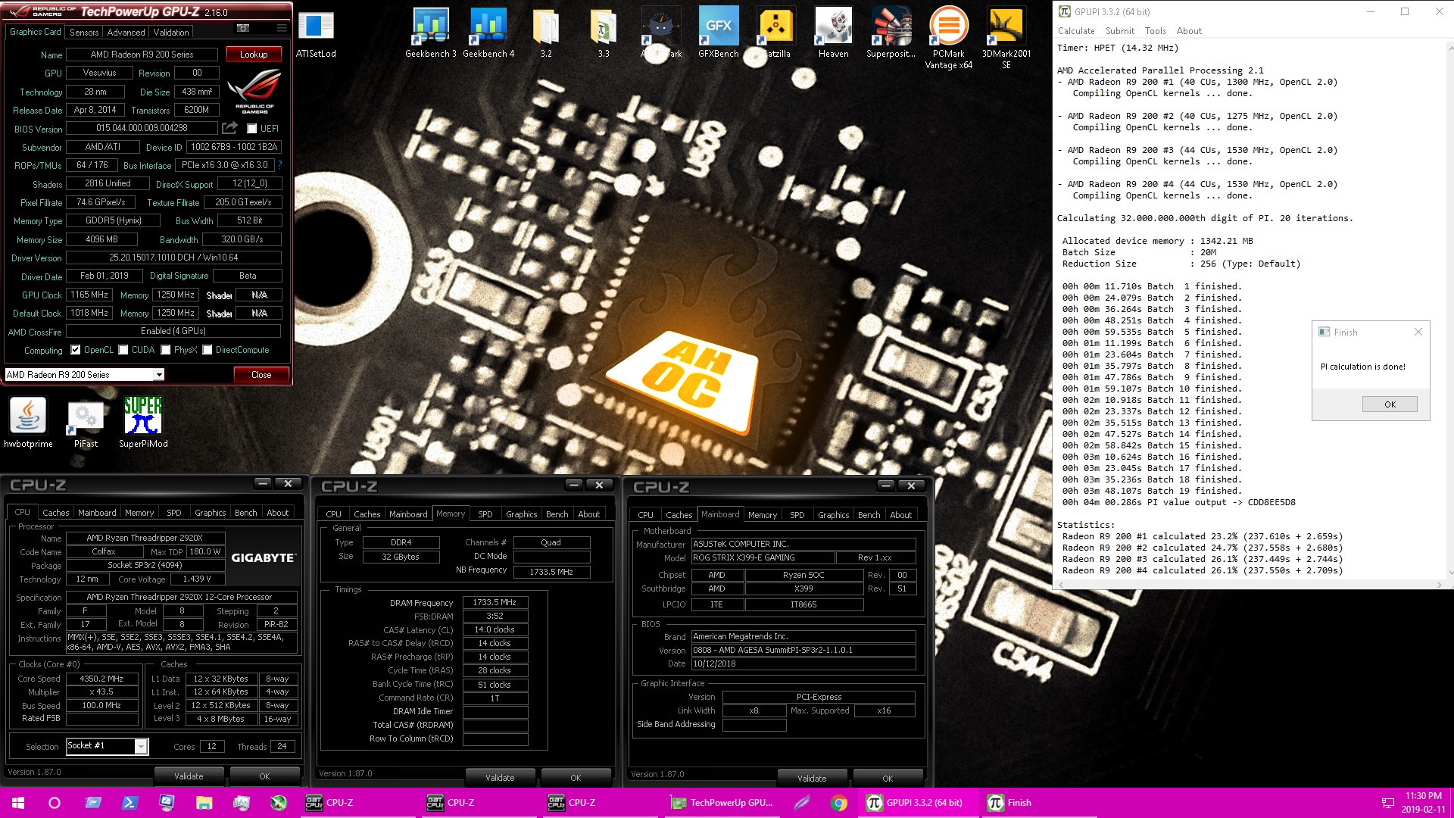Screen dimensions: 1454x818
Task: Click Close button in GPU-Z
Action: point(261,375)
